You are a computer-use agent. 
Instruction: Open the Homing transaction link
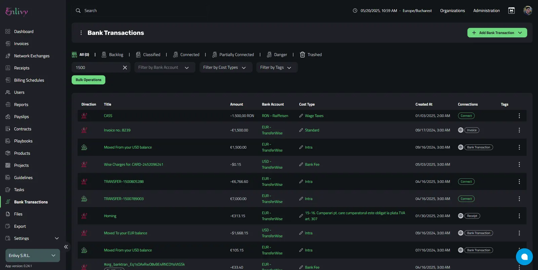pyautogui.click(x=110, y=216)
